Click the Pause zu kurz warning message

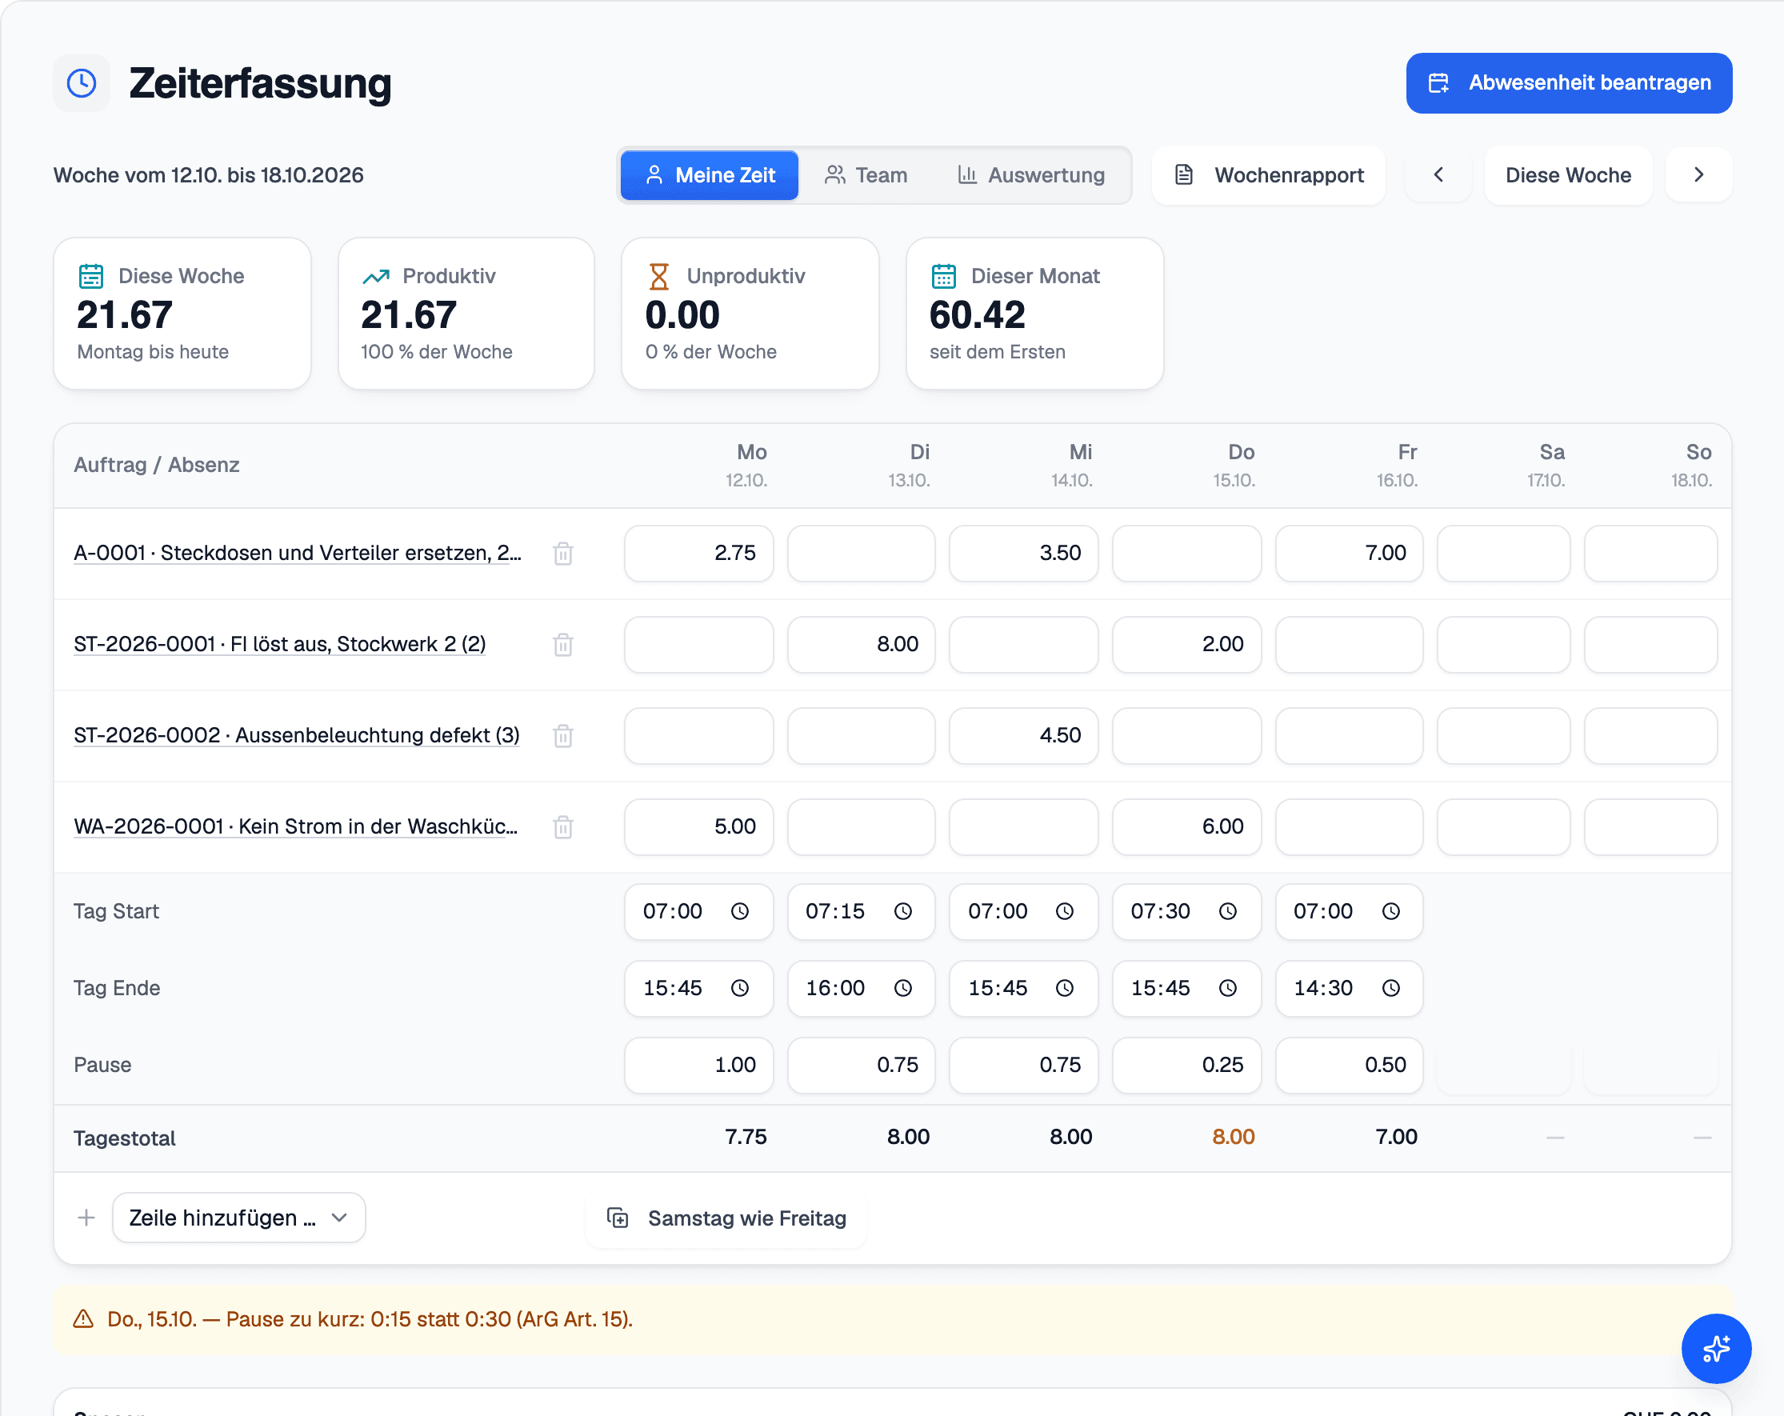370,1318
